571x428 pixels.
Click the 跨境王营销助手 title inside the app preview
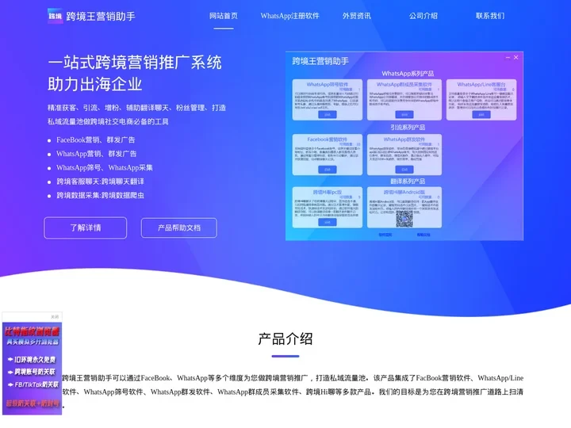320,61
